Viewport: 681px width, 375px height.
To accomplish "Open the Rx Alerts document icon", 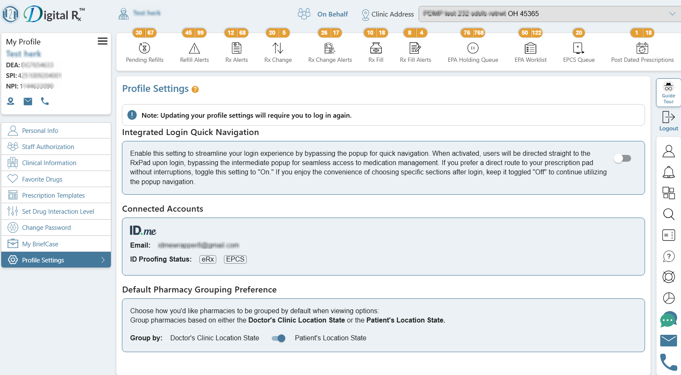I will (x=237, y=48).
